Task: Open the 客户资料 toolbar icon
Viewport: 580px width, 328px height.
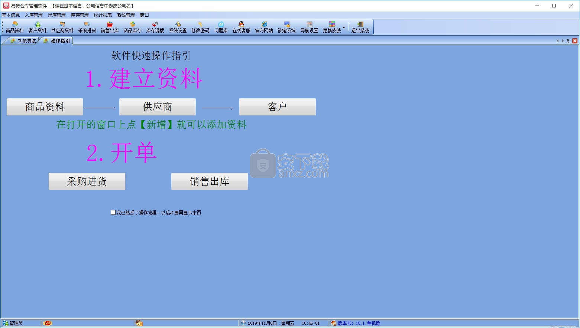Action: (38, 27)
